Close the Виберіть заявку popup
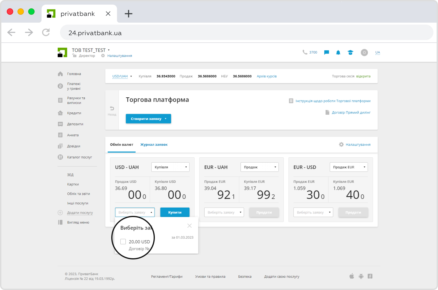The height and width of the screenshot is (290, 438). tap(190, 226)
